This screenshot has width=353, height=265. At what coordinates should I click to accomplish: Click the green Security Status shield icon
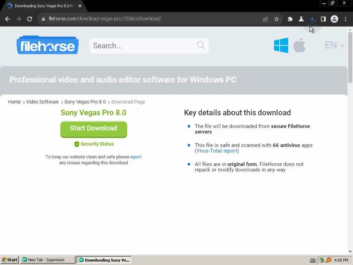point(77,144)
